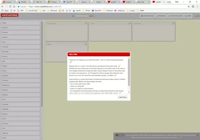Image resolution: width=200 pixels, height=140 pixels.
Task: Select the Mystical card
Action: click(x=20, y=28)
